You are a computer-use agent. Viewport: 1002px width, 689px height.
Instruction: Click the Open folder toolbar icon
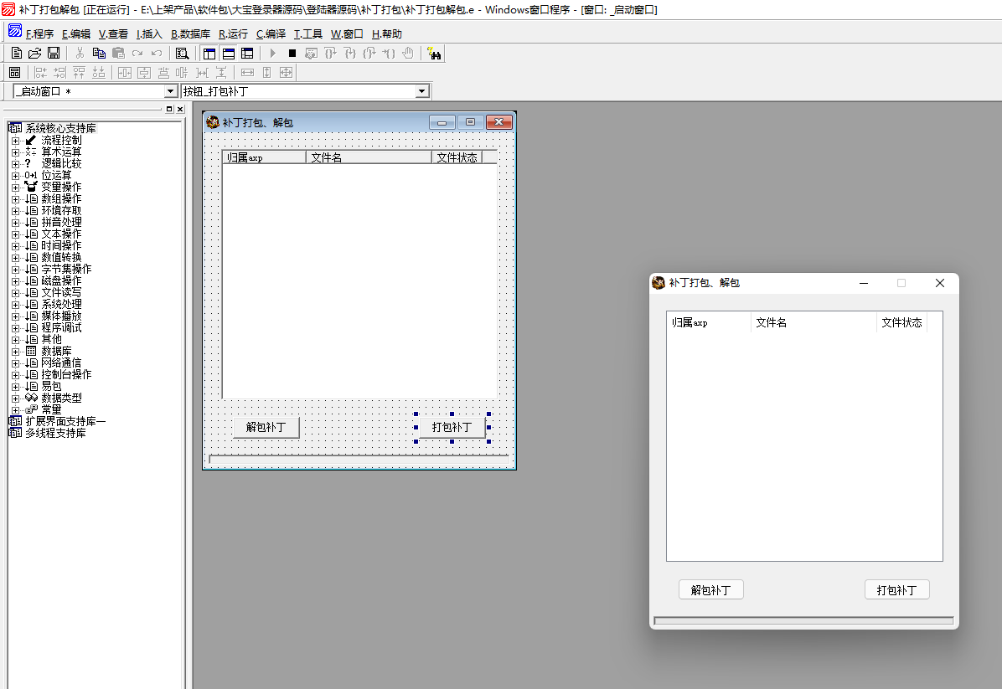[34, 53]
